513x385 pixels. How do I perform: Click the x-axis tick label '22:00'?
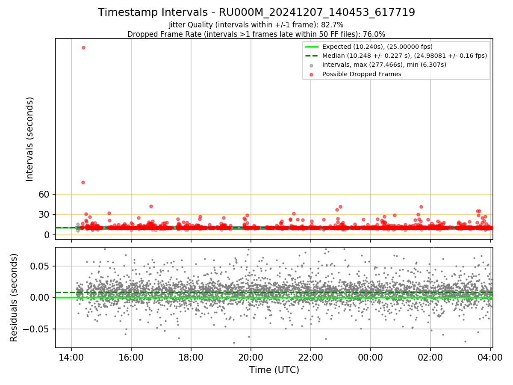point(310,357)
